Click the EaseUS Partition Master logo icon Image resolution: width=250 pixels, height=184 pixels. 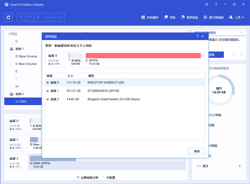(6, 5)
